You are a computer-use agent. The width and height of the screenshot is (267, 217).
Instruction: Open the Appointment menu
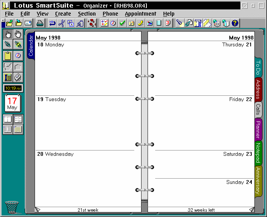point(140,14)
